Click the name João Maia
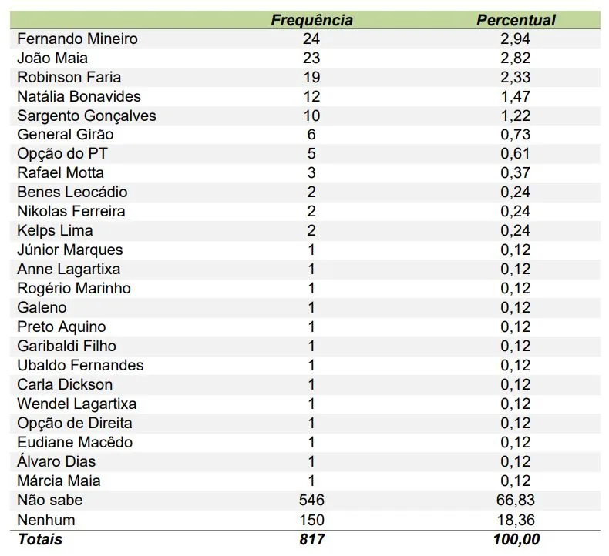This screenshot has width=609, height=556. coord(52,58)
